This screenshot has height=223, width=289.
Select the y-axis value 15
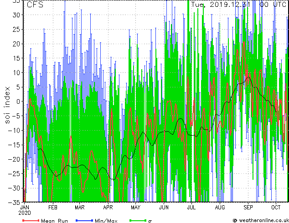tap(16, 58)
